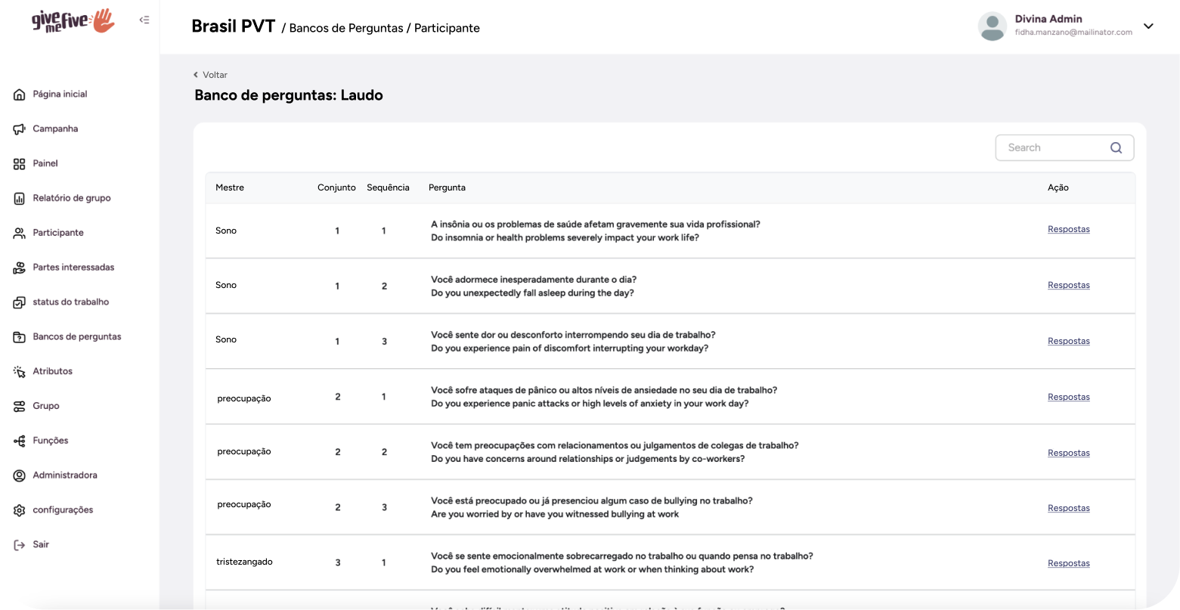The image size is (1180, 610).
Task: Click the Relatório de grupo chart icon
Action: 20,199
